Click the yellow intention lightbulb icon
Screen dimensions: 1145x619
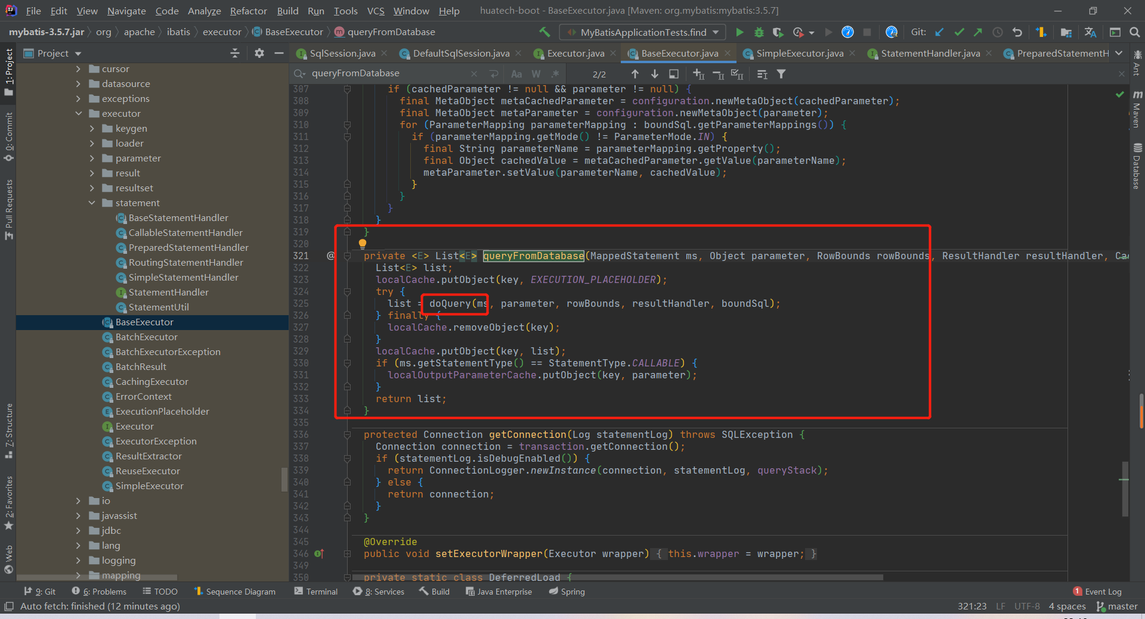pos(362,243)
